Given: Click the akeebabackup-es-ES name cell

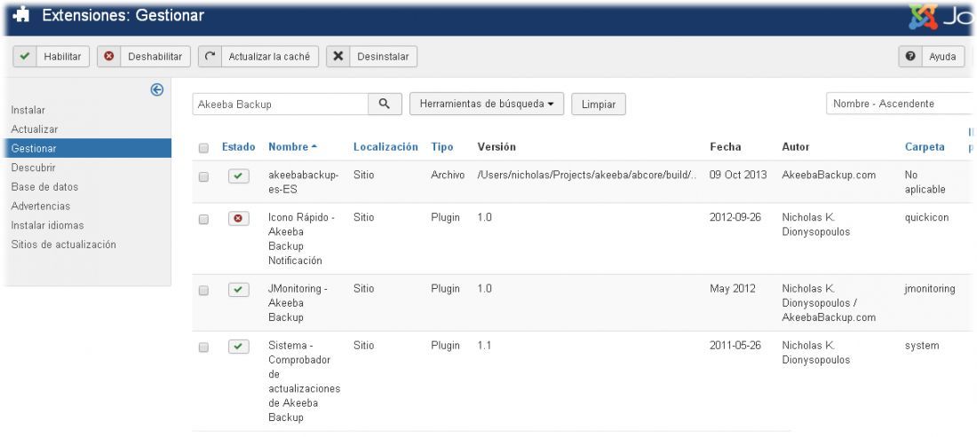Looking at the screenshot, I should coord(304,182).
